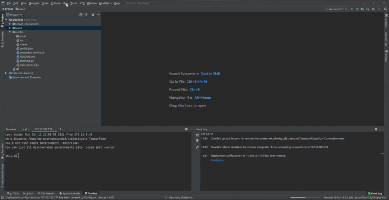Select customize_service.py file
Image resolution: width=389 pixels, height=200 pixels.
(31, 53)
